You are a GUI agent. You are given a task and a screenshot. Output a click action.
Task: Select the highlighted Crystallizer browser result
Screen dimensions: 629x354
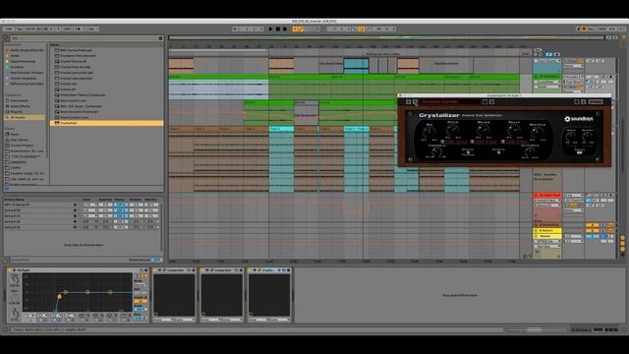(x=107, y=123)
